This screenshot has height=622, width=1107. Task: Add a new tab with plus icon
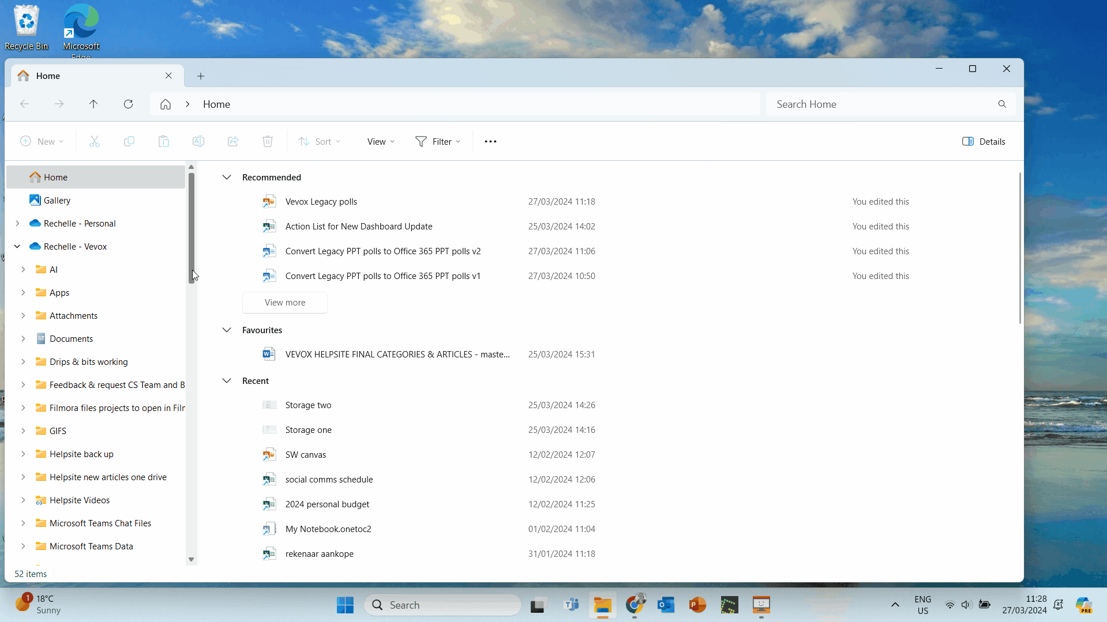click(x=201, y=76)
